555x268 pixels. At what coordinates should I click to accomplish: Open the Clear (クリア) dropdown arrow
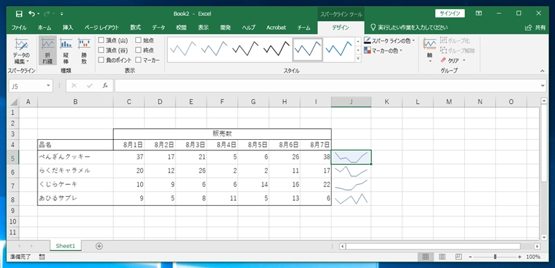coord(464,60)
